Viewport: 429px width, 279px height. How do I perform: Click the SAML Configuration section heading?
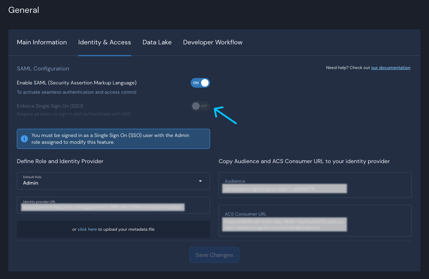(43, 68)
